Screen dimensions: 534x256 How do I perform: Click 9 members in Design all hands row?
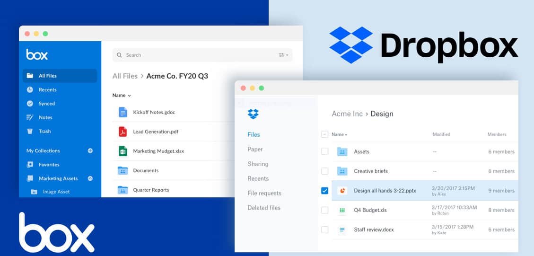[501, 191]
